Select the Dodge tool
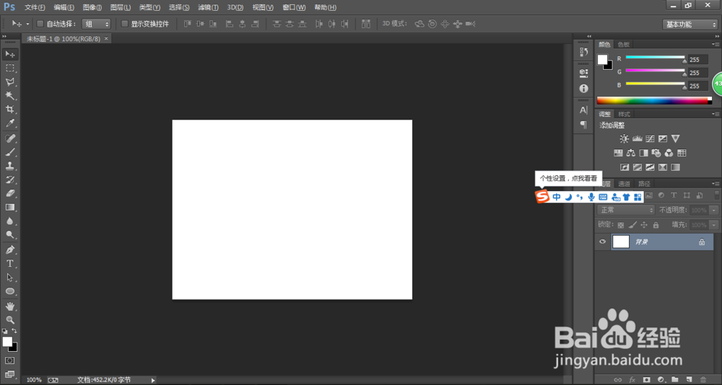 click(9, 235)
